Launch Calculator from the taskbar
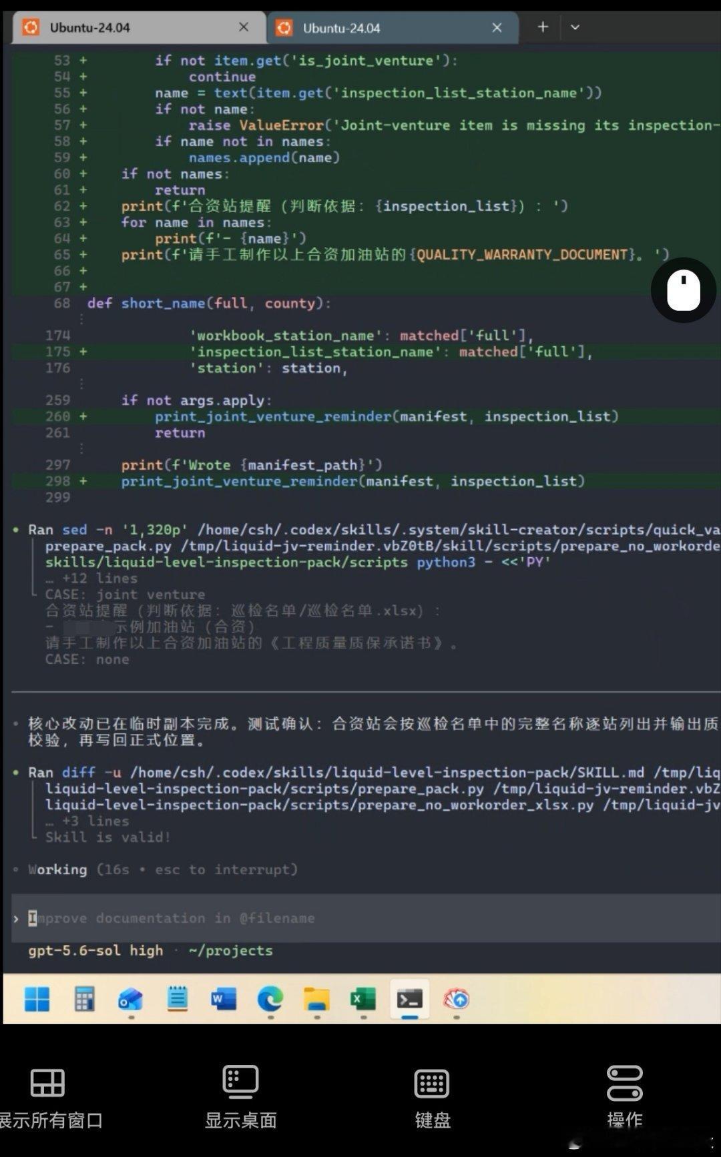The image size is (721, 1157). 84,999
